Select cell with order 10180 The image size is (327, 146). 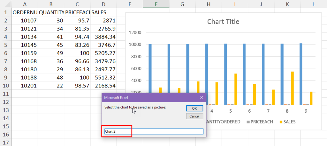pyautogui.click(x=25, y=69)
